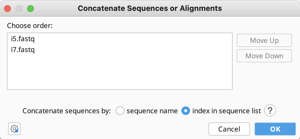Close the dialog with the red button
The image size is (300, 139).
click(x=8, y=9)
